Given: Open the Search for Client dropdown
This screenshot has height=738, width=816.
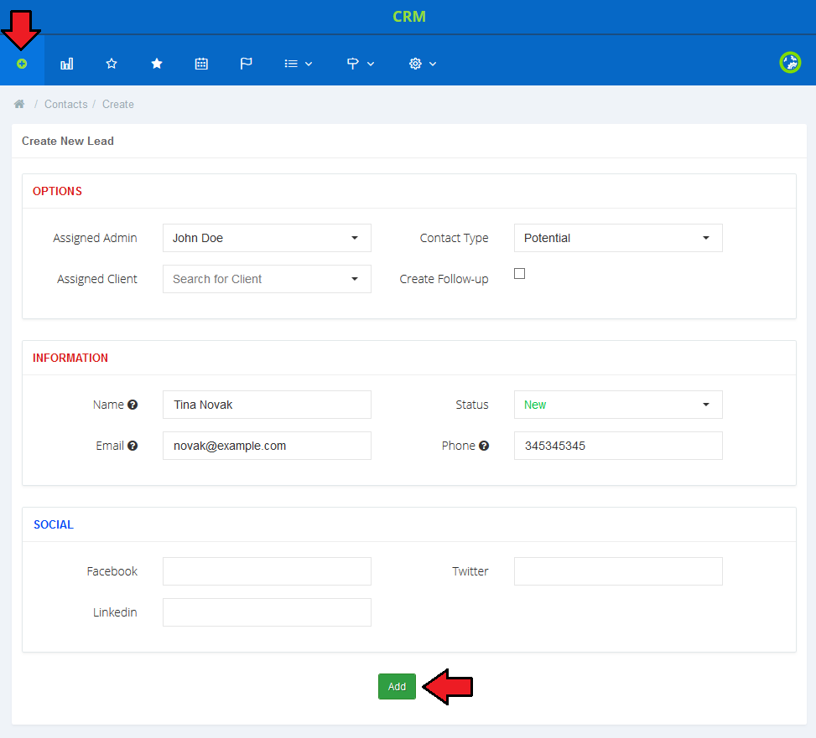Looking at the screenshot, I should tap(267, 279).
